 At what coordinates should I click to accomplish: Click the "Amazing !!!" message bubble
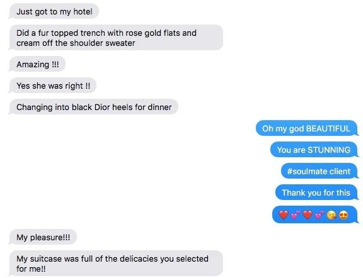coord(37,64)
